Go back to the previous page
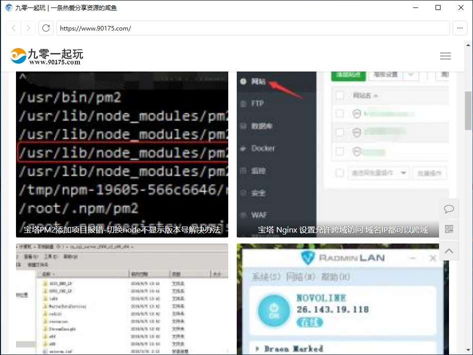This screenshot has width=473, height=355. click(x=13, y=28)
